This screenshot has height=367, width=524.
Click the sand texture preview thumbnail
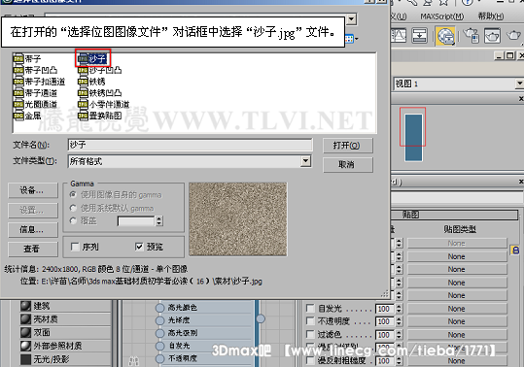(238, 219)
